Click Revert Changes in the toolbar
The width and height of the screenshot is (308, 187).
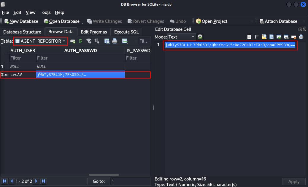[146, 21]
